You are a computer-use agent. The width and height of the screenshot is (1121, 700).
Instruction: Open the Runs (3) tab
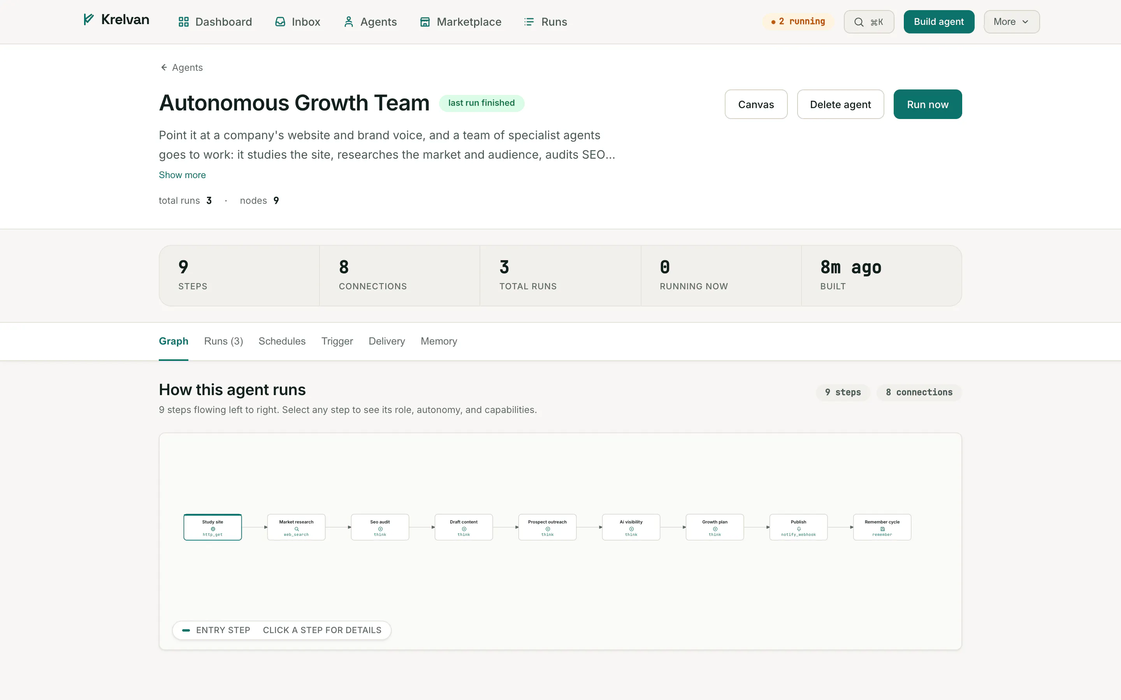coord(224,341)
